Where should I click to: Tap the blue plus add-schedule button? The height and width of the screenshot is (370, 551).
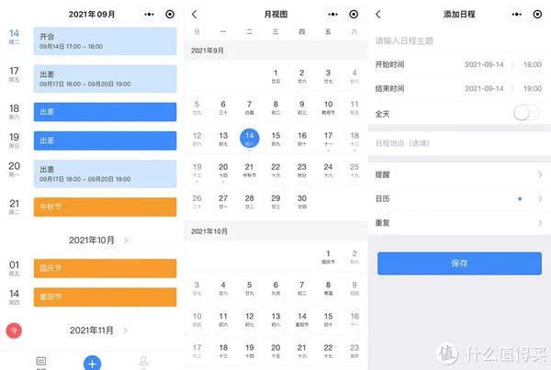tap(92, 364)
